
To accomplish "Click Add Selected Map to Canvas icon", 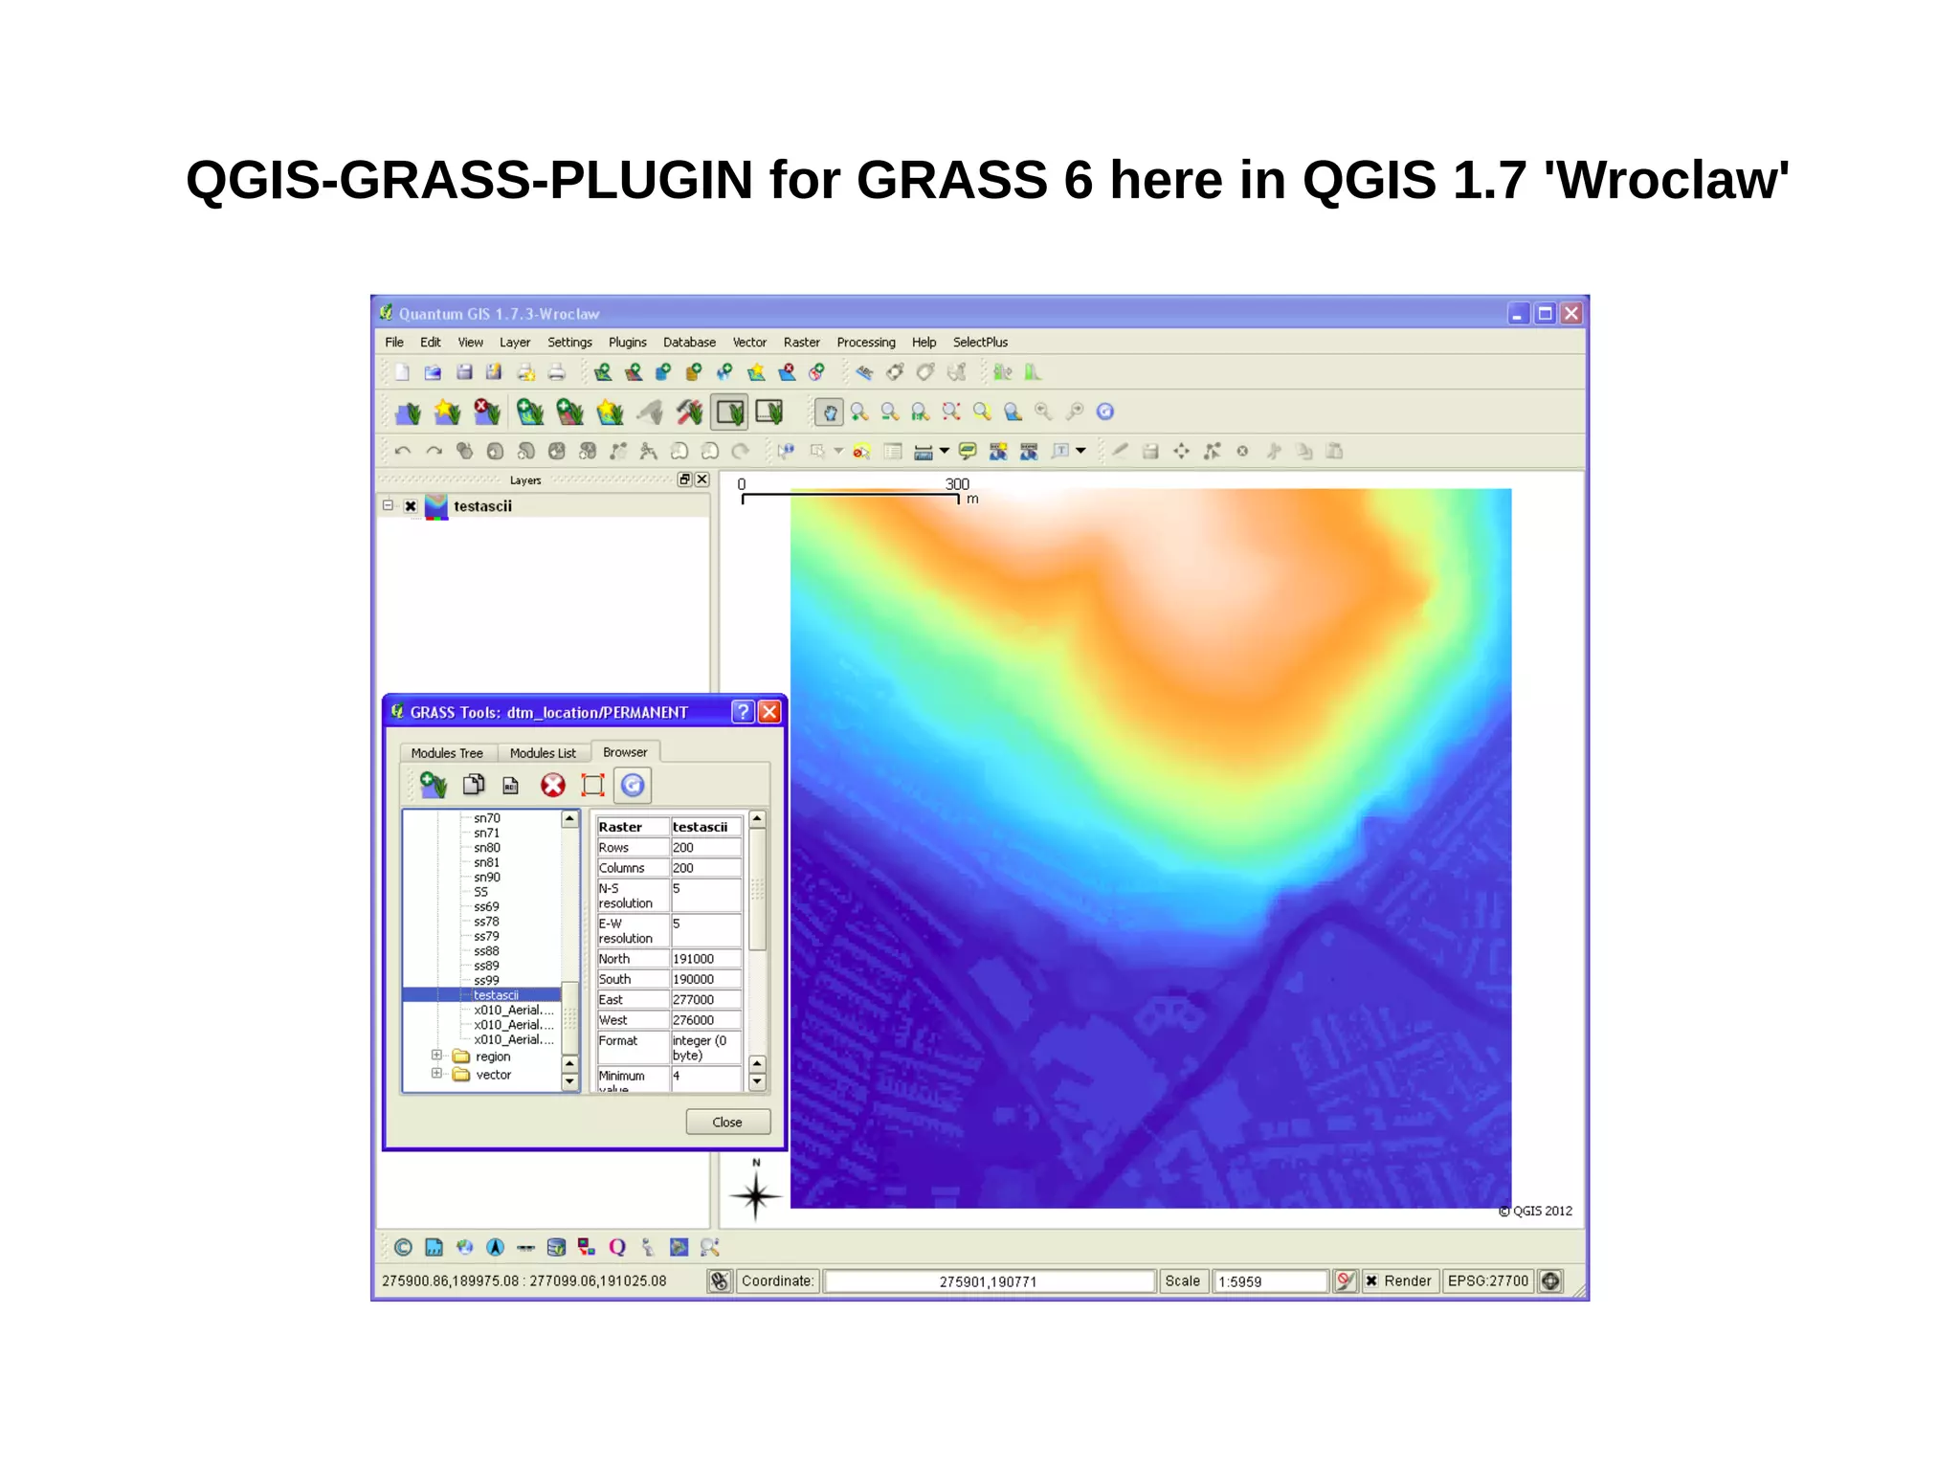I will point(434,786).
